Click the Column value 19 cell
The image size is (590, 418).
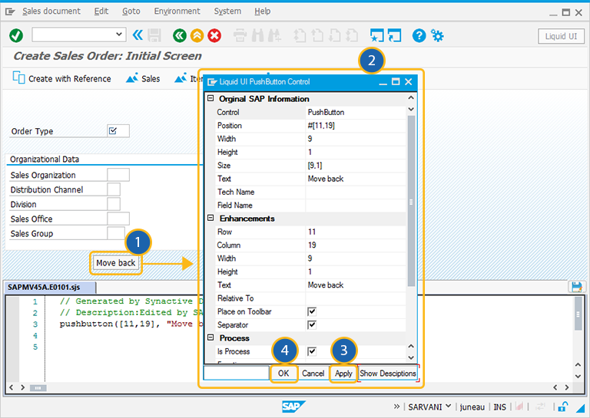(x=356, y=245)
